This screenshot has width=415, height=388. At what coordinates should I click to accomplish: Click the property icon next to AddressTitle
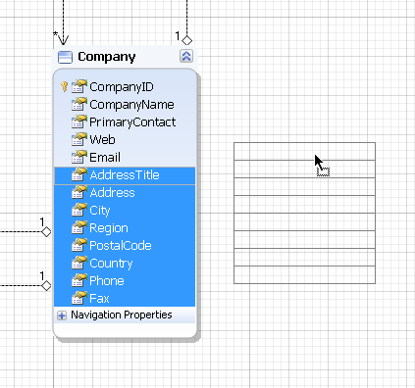[x=79, y=174]
